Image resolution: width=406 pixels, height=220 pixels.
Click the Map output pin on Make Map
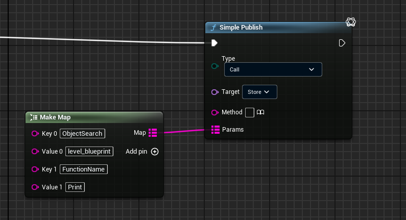coord(153,133)
